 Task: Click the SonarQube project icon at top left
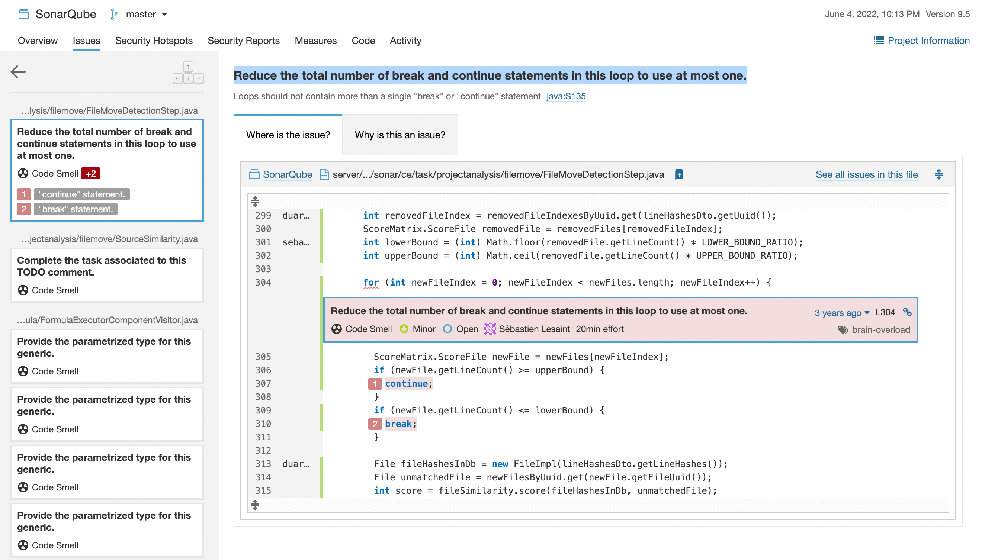[x=24, y=14]
